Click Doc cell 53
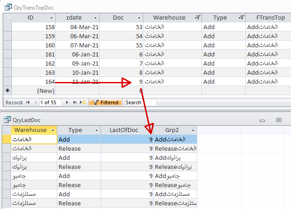 click(121, 27)
